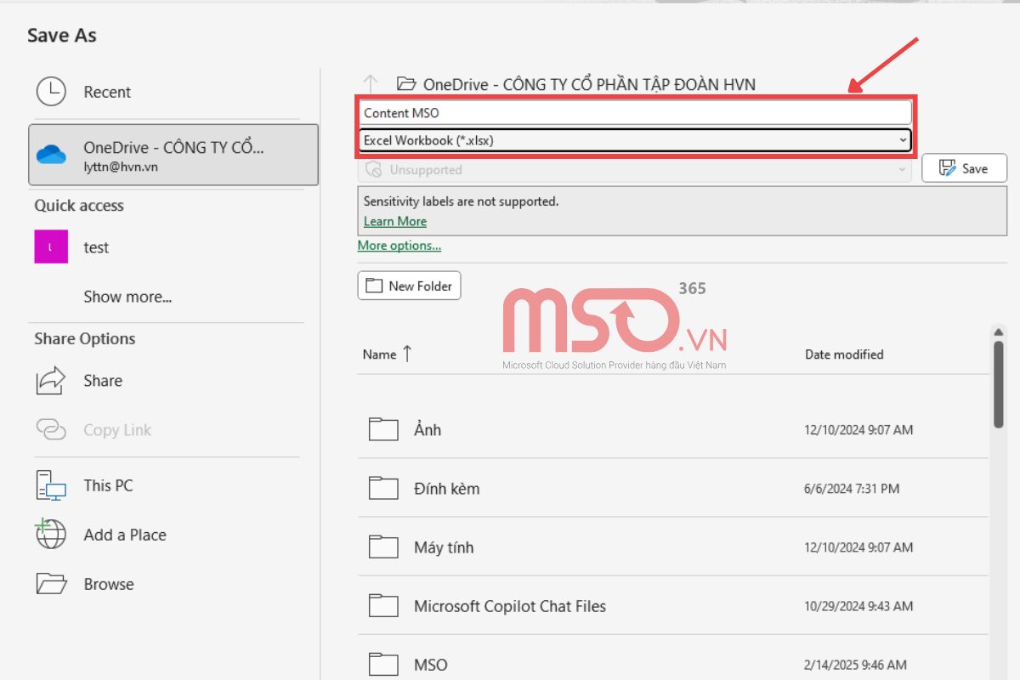This screenshot has width=1020, height=680.
Task: Open the Learn More link
Action: point(395,221)
